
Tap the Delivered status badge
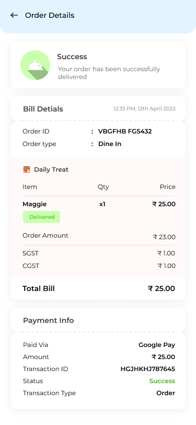pyautogui.click(x=41, y=217)
